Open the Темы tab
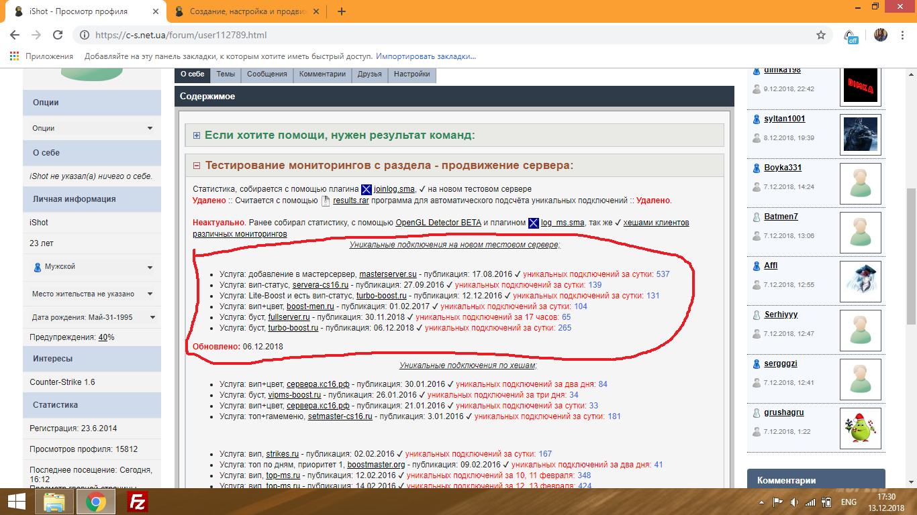 pyautogui.click(x=226, y=74)
